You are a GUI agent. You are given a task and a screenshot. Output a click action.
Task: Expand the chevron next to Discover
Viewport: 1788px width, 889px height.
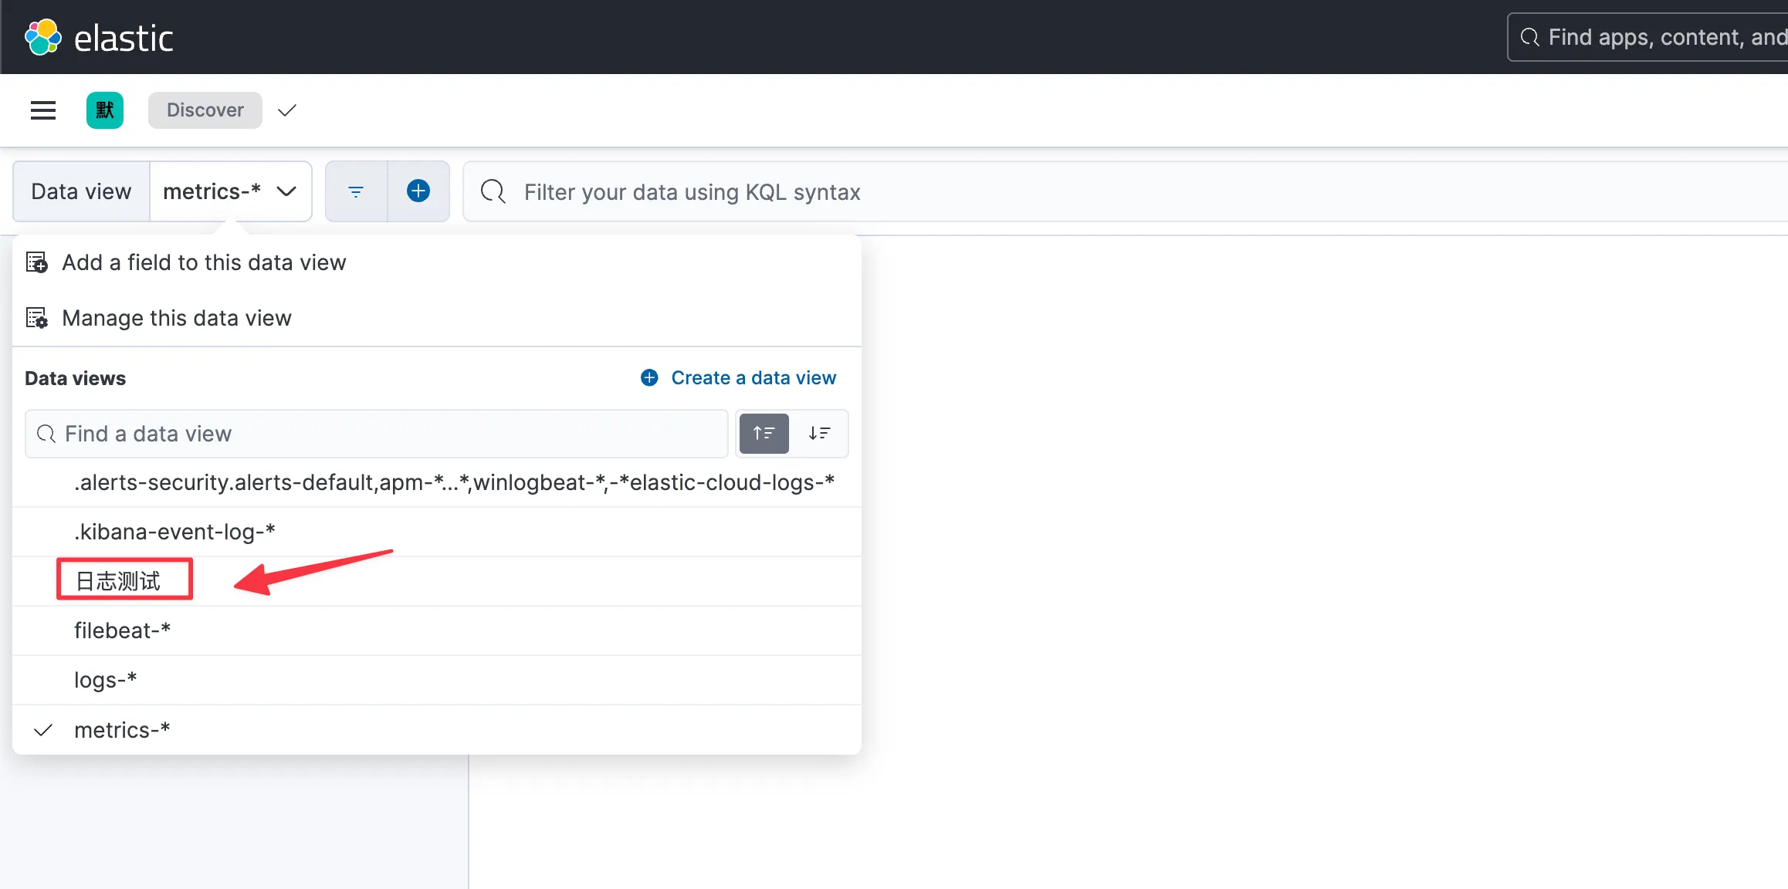pos(287,110)
